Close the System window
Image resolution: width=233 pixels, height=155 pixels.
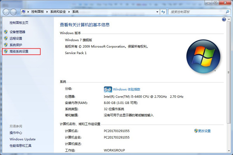[x=225, y=3]
